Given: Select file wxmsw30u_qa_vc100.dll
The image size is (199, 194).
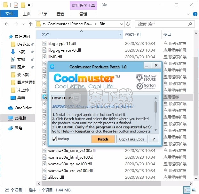Looking at the screenshot, I should (70, 164).
